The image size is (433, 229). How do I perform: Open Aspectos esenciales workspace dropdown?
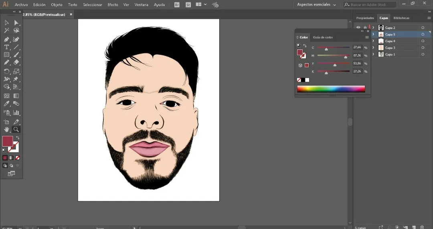point(316,5)
